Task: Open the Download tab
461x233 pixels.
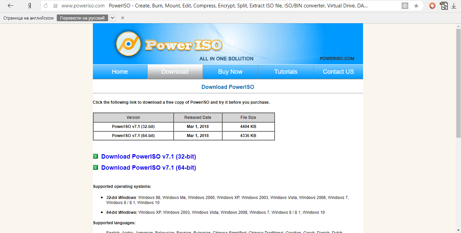Action: (175, 72)
